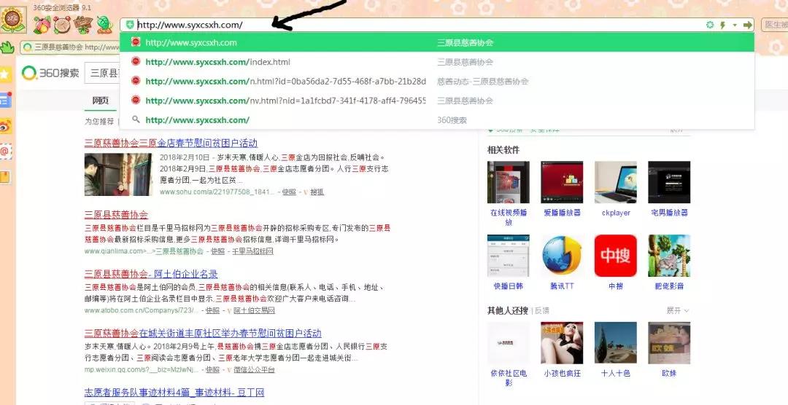Screen dimensions: 788x405
Task: Click the green leaf toolbar icon
Action: (x=104, y=25)
